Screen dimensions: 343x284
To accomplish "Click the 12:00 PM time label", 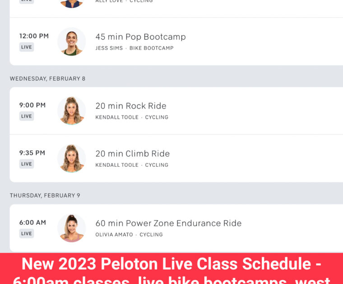I will [x=34, y=36].
